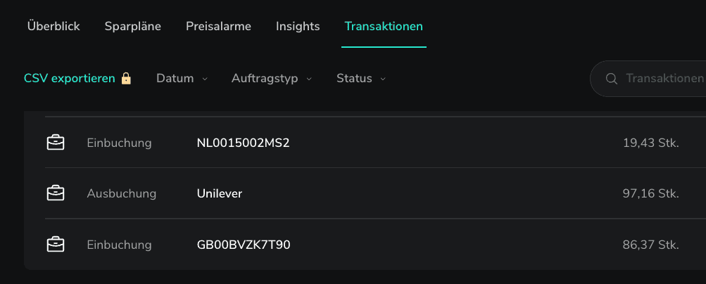Click the 19,43 Stk. amount

click(650, 143)
